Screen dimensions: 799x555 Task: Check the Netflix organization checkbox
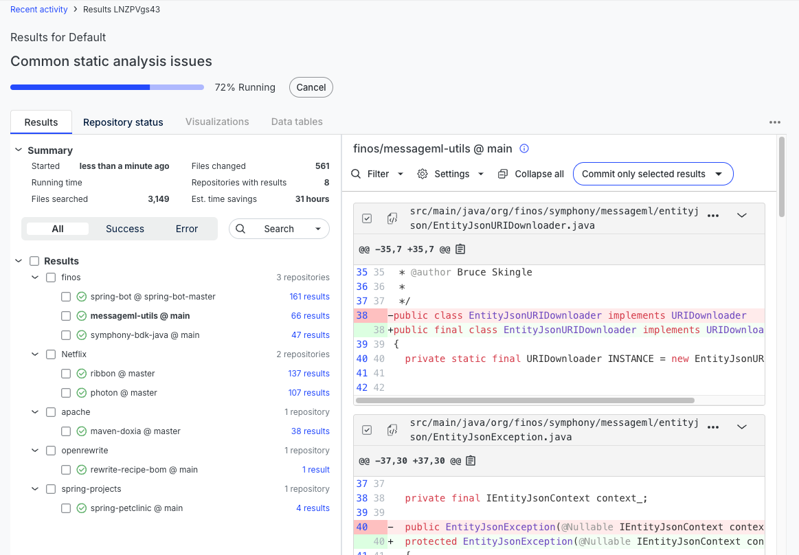click(51, 354)
